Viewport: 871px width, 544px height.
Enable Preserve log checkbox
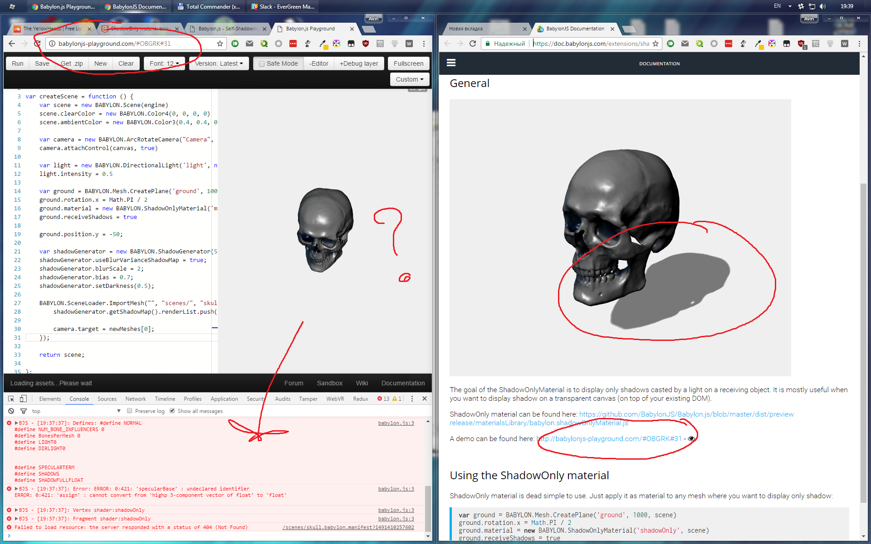pyautogui.click(x=130, y=411)
